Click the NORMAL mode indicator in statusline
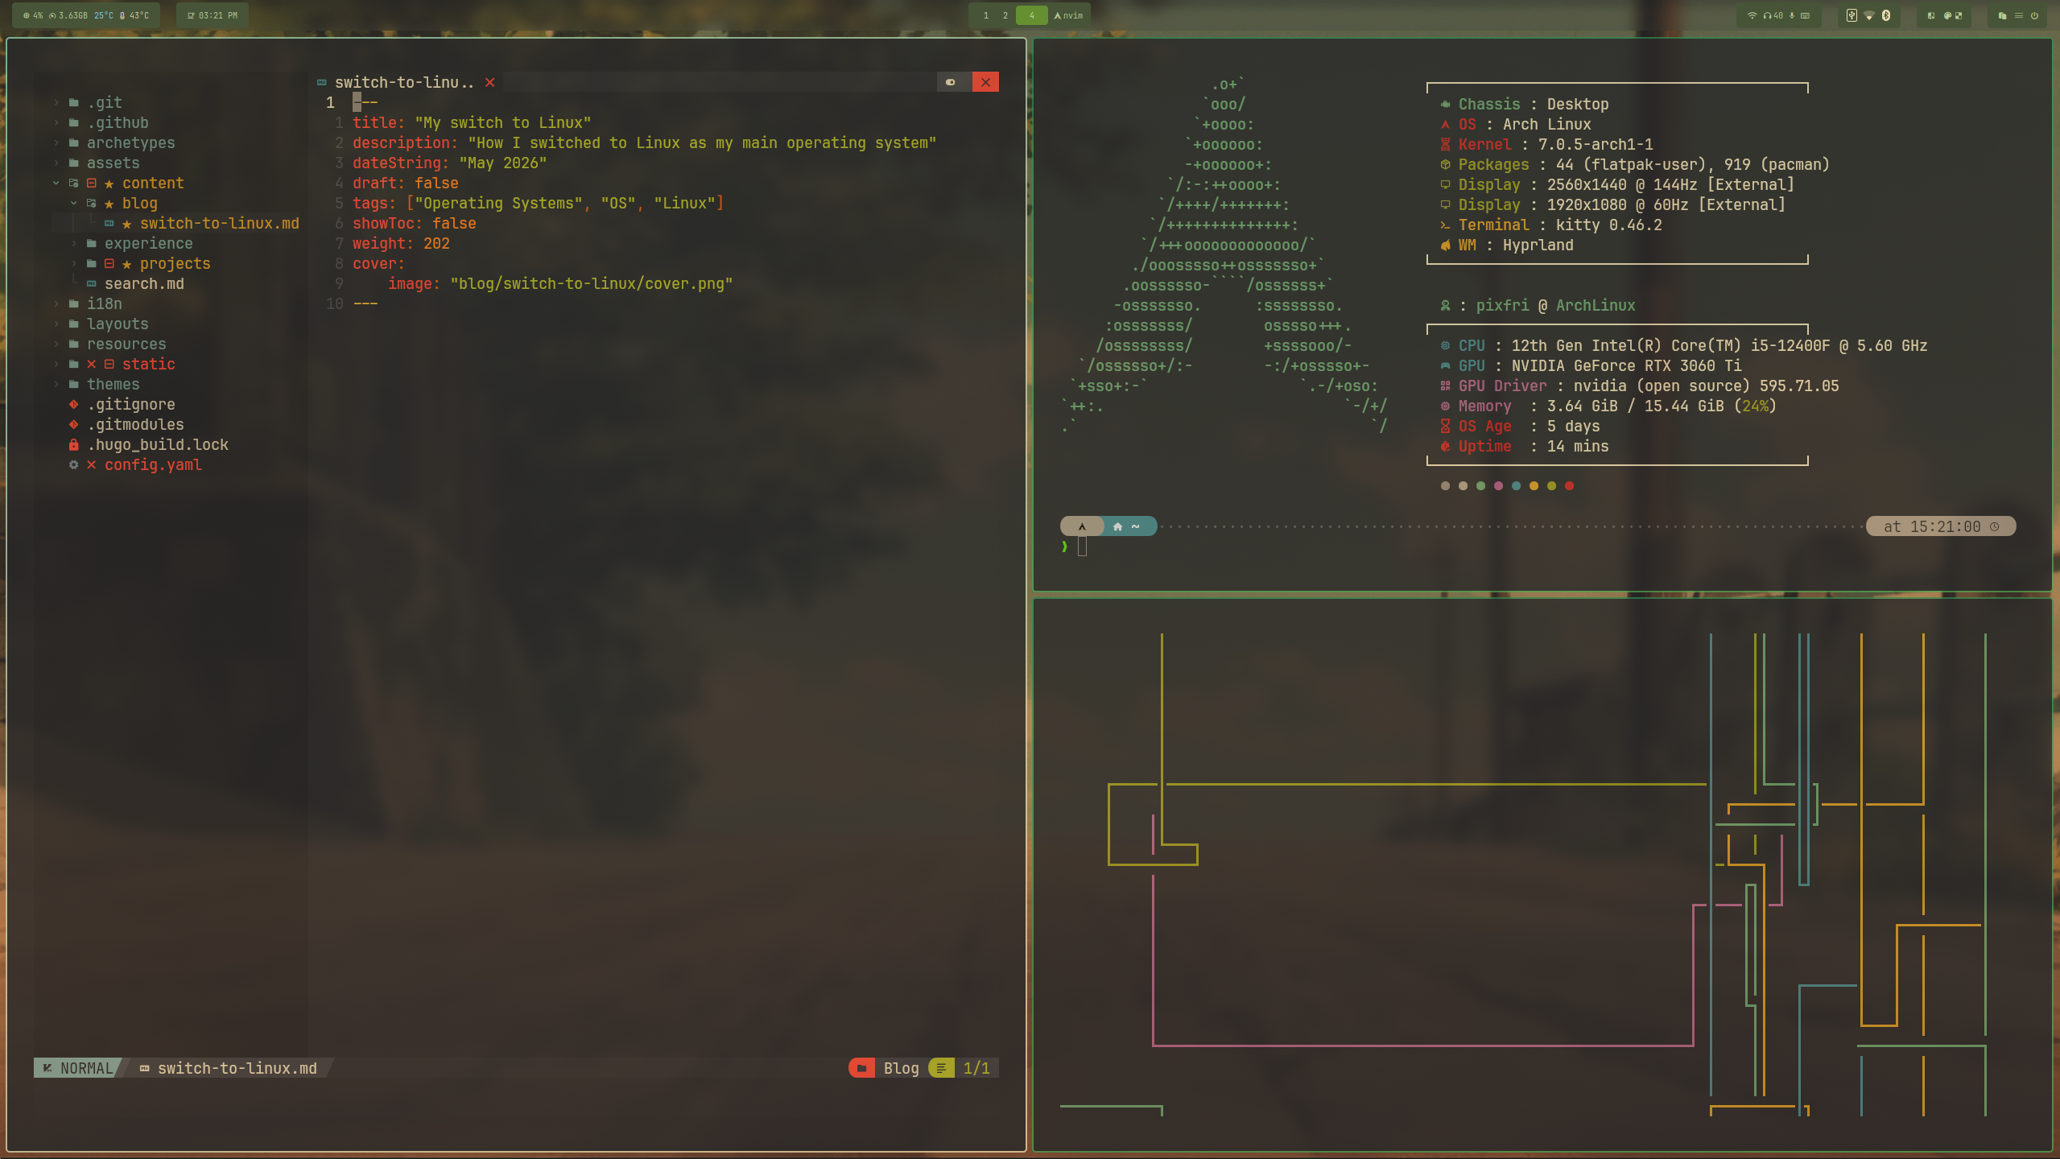This screenshot has height=1159, width=2060. coord(78,1067)
